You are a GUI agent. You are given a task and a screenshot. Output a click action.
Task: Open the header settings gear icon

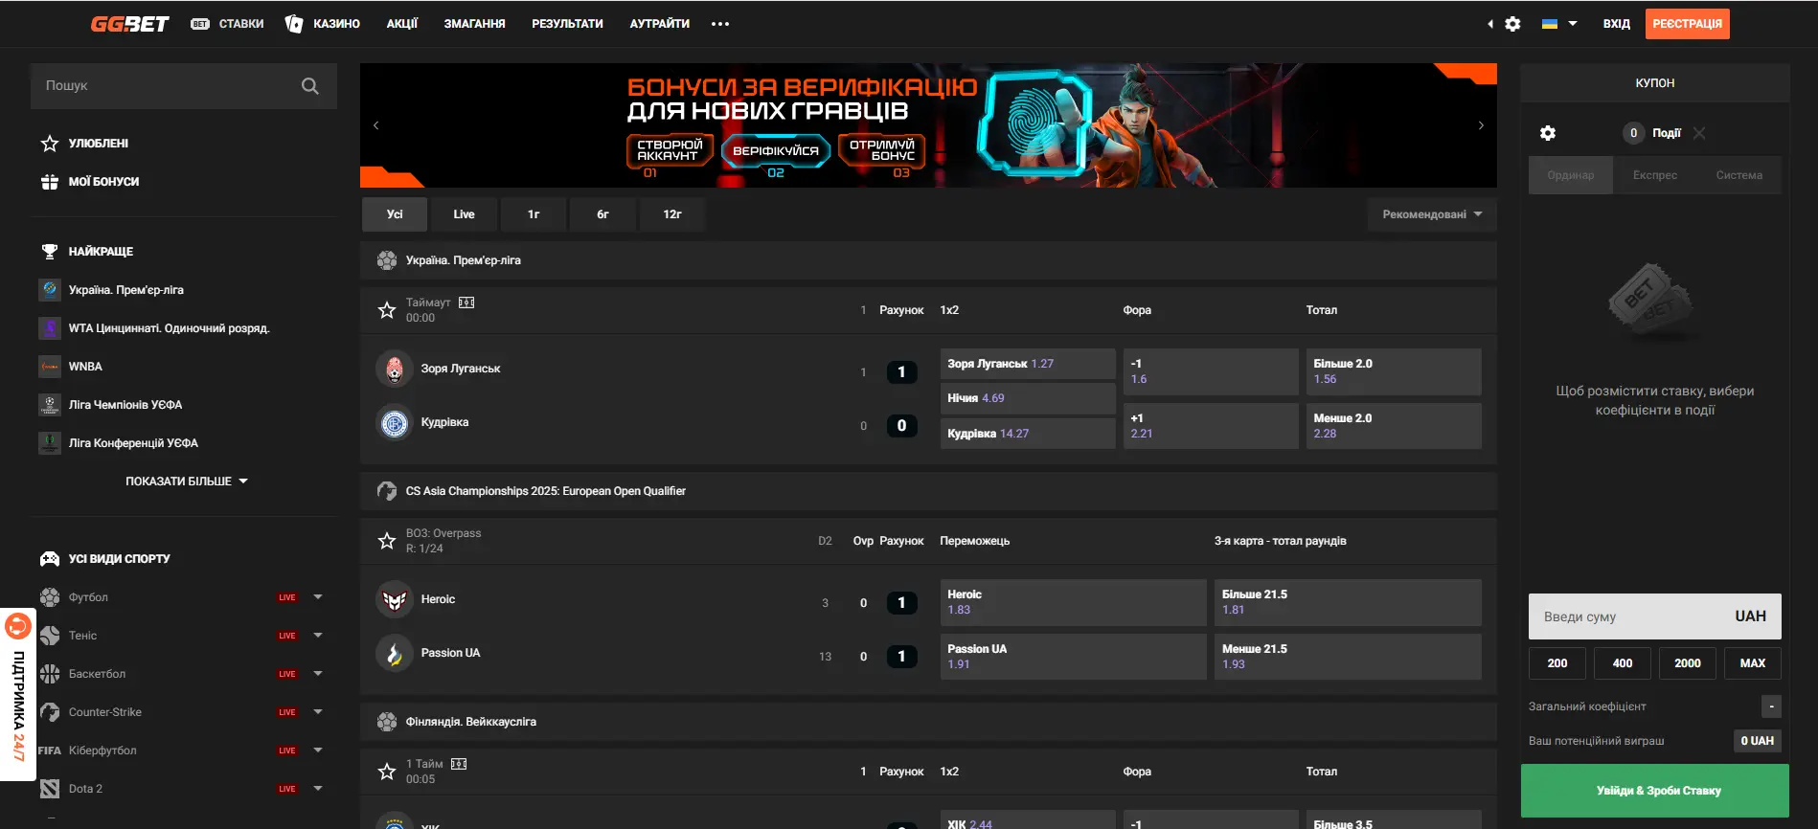pyautogui.click(x=1512, y=24)
